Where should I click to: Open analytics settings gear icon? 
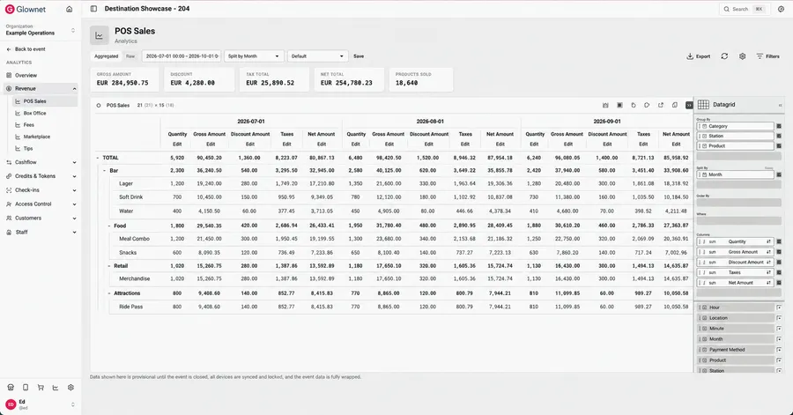(742, 56)
